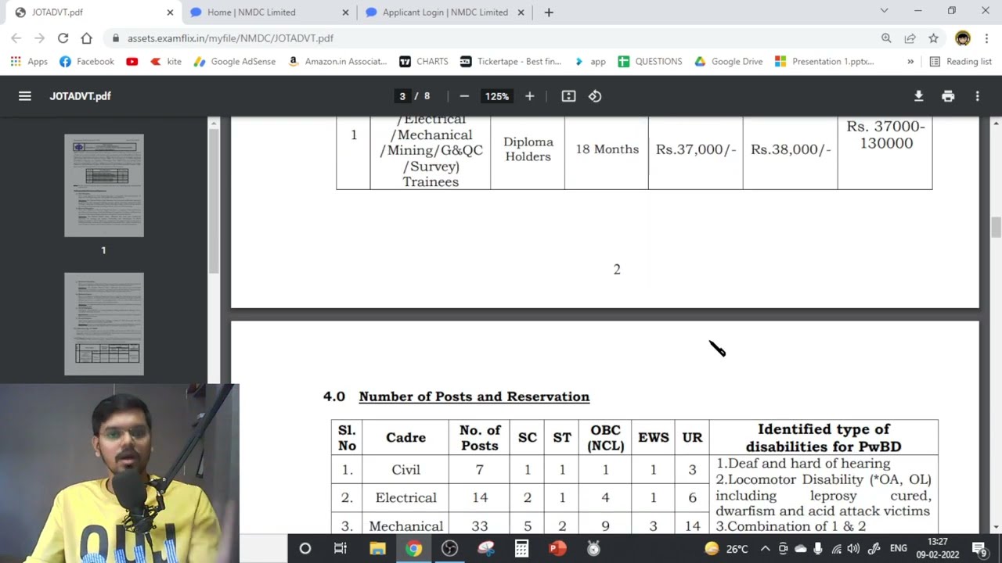Open the PDF sidebar menu icon

pos(25,96)
